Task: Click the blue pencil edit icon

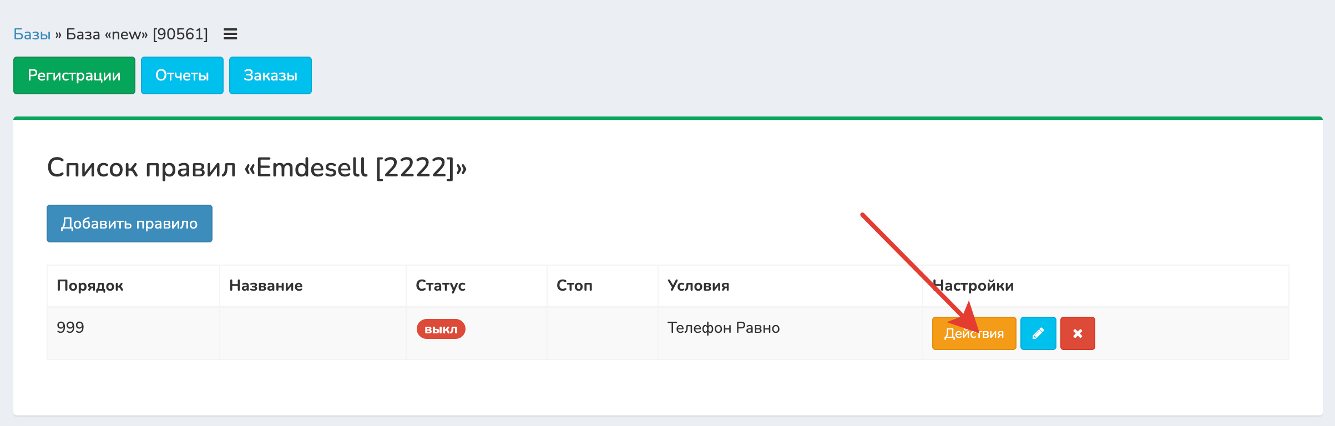Action: [1038, 333]
